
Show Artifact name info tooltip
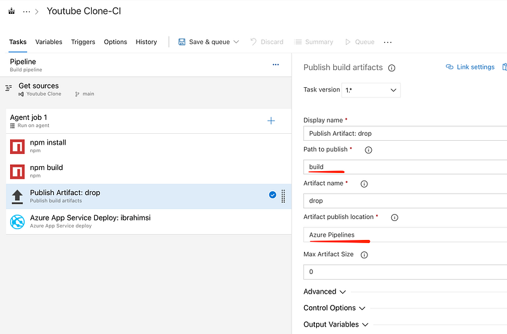[364, 184]
